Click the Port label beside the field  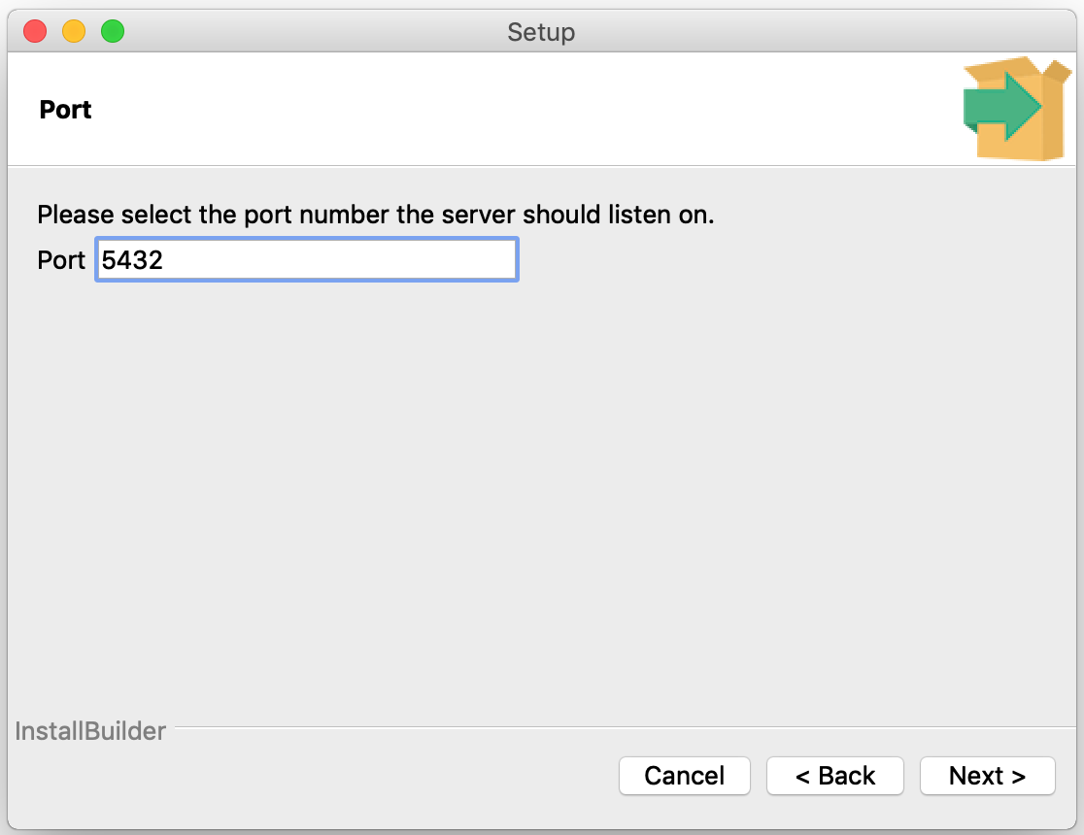click(x=61, y=260)
